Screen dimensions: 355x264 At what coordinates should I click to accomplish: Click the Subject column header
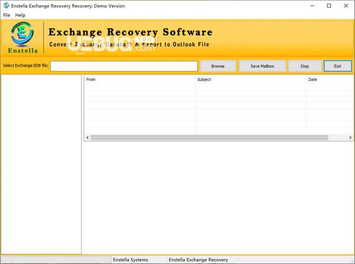(x=251, y=80)
